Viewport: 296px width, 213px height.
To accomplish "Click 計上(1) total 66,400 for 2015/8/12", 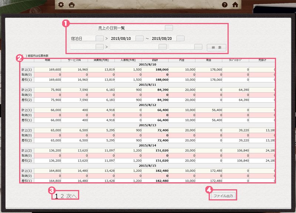I will [x=163, y=110].
